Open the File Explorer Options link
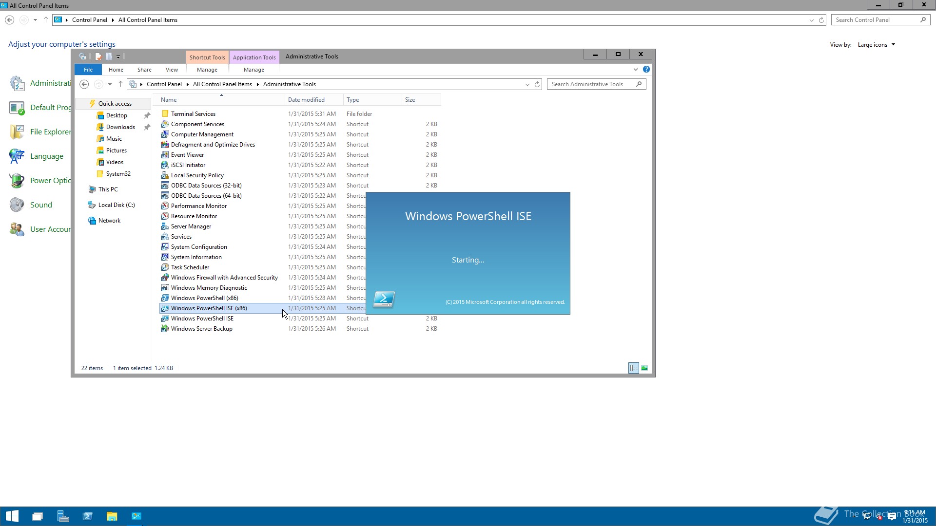 51,132
